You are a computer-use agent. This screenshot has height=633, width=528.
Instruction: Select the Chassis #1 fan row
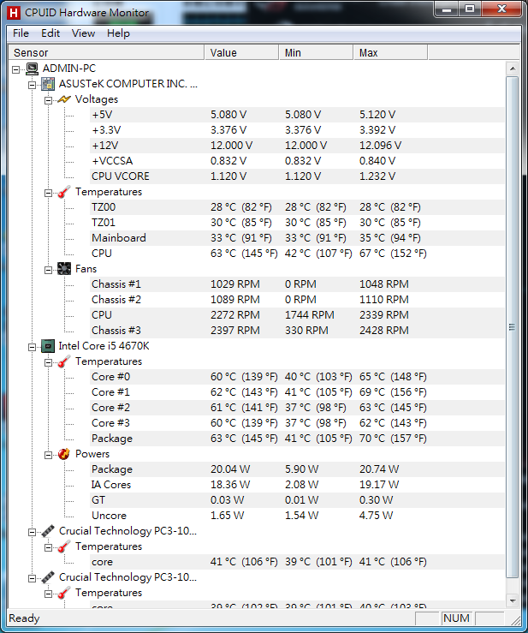pyautogui.click(x=297, y=284)
